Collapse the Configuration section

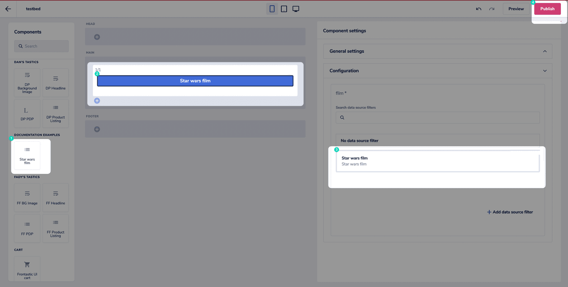[545, 71]
